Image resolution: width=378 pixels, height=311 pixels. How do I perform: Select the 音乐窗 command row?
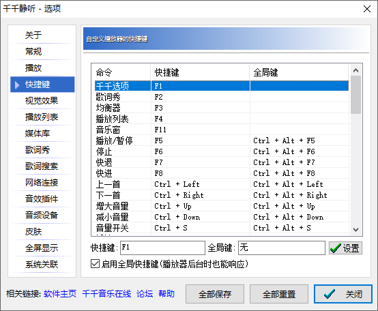coord(222,130)
